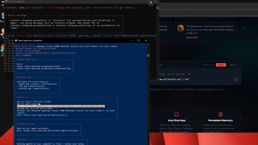Viewport: 258px width, 145px height.
Task: Click the Persistent Memory brain icon
Action: click(220, 114)
